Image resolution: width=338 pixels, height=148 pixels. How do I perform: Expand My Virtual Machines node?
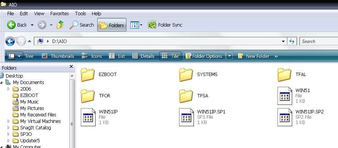tap(9, 121)
